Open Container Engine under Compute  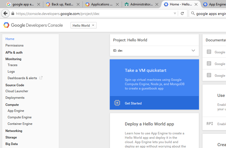[x=20, y=124]
